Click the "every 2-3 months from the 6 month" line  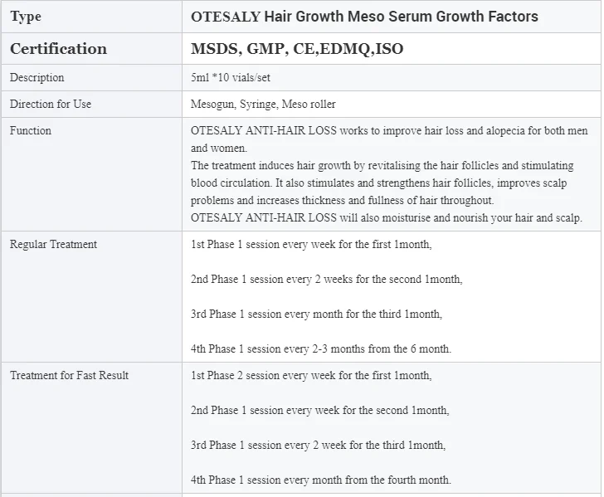321,348
